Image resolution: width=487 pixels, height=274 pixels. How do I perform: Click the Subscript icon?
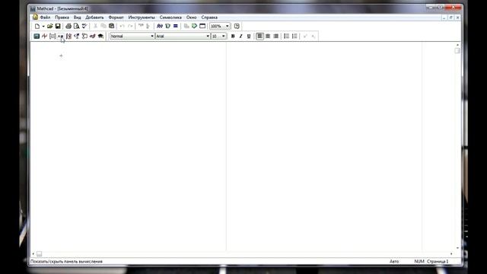(314, 36)
